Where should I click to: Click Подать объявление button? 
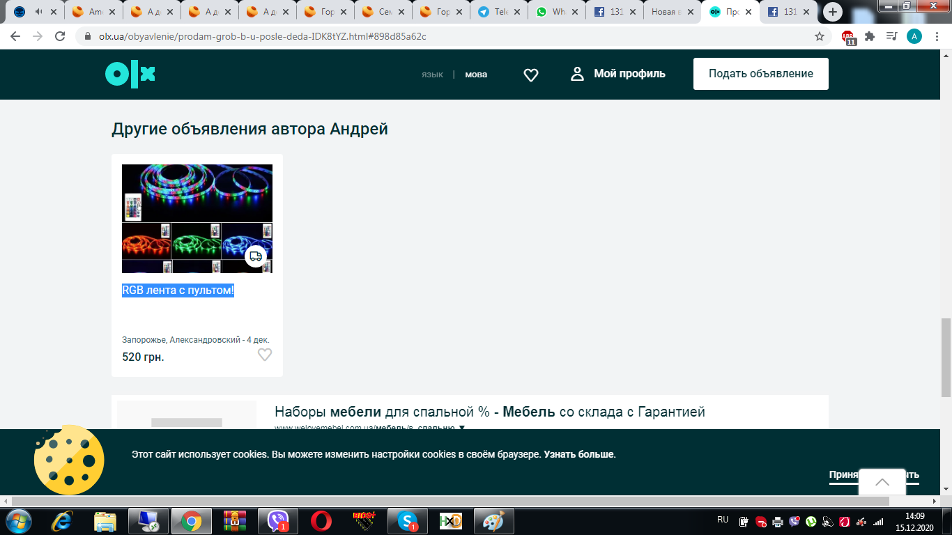760,74
